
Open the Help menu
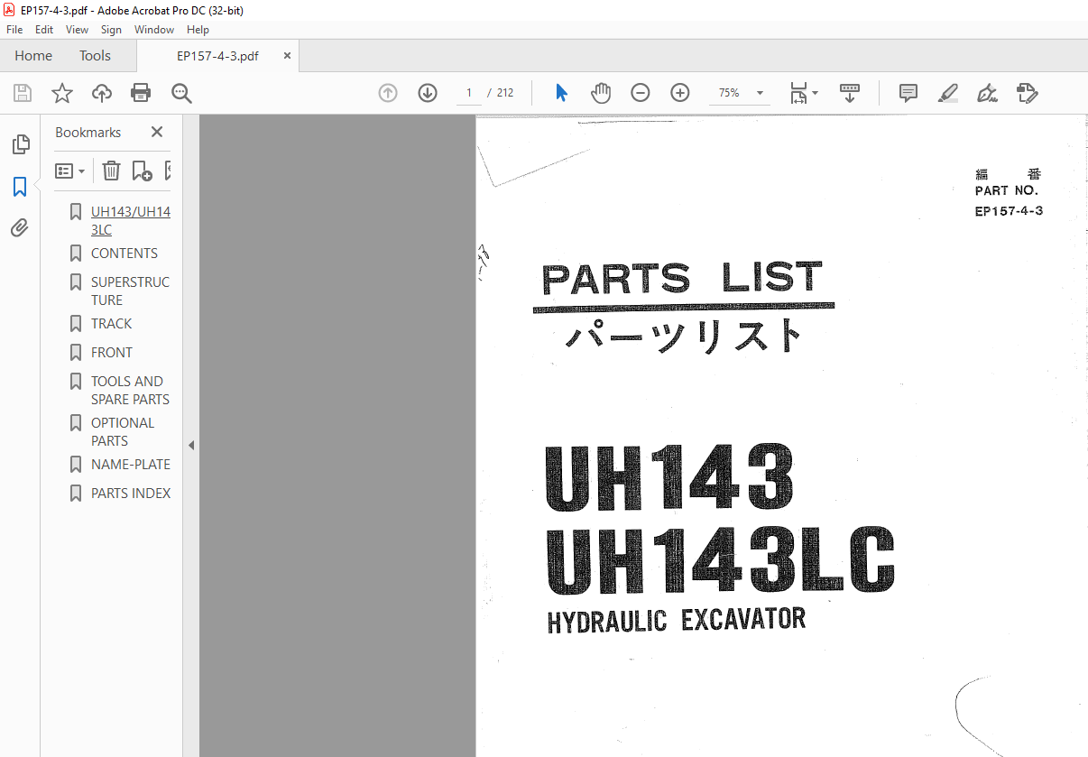[x=198, y=30]
